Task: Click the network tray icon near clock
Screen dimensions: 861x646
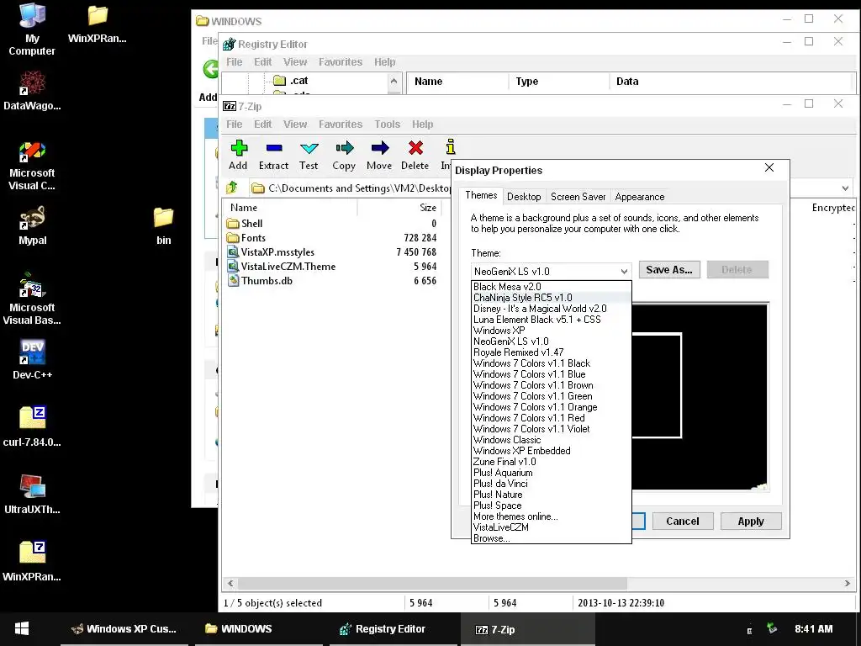Action: [x=772, y=628]
